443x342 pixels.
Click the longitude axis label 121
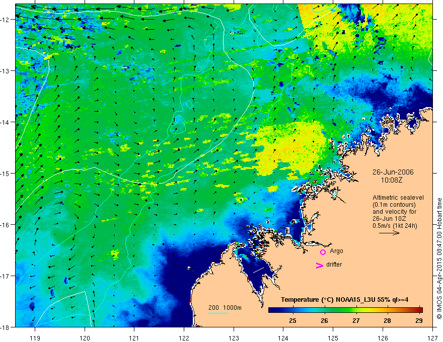[134, 338]
